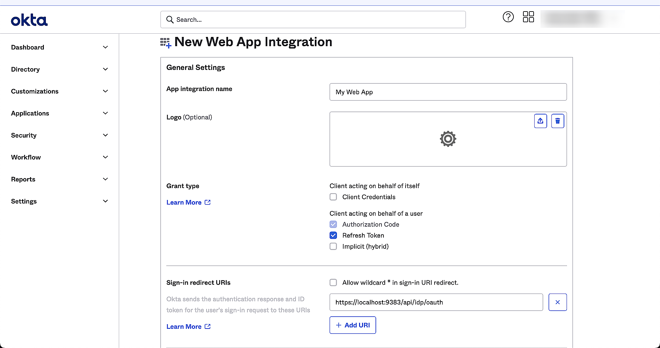Open the Reports menu item
The image size is (660, 348).
click(x=23, y=179)
